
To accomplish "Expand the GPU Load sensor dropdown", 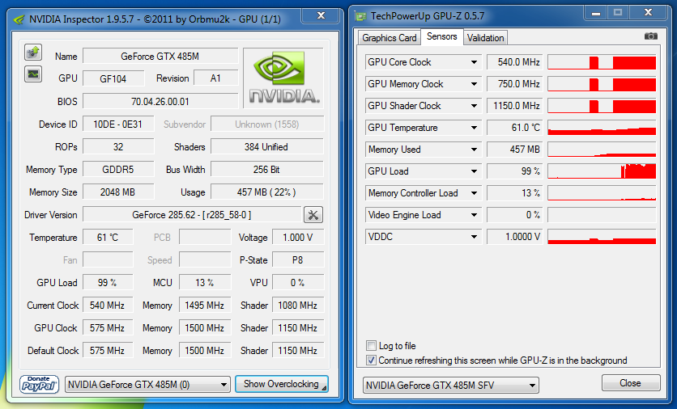I will (474, 171).
